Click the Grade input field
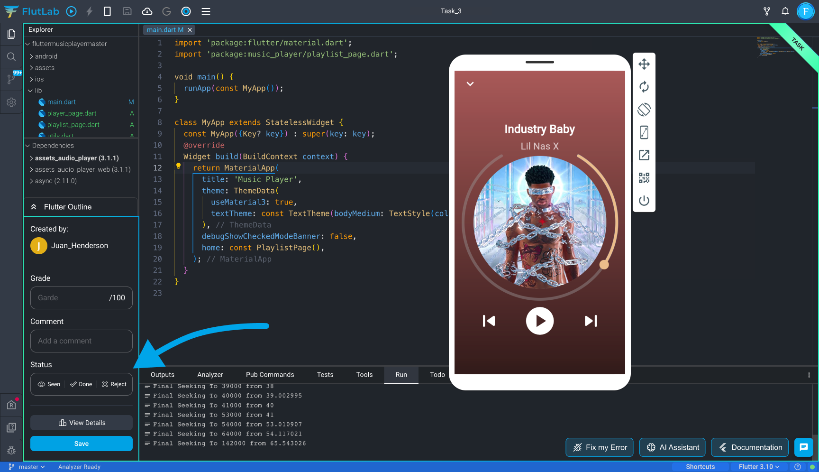The height and width of the screenshot is (472, 819). click(71, 298)
